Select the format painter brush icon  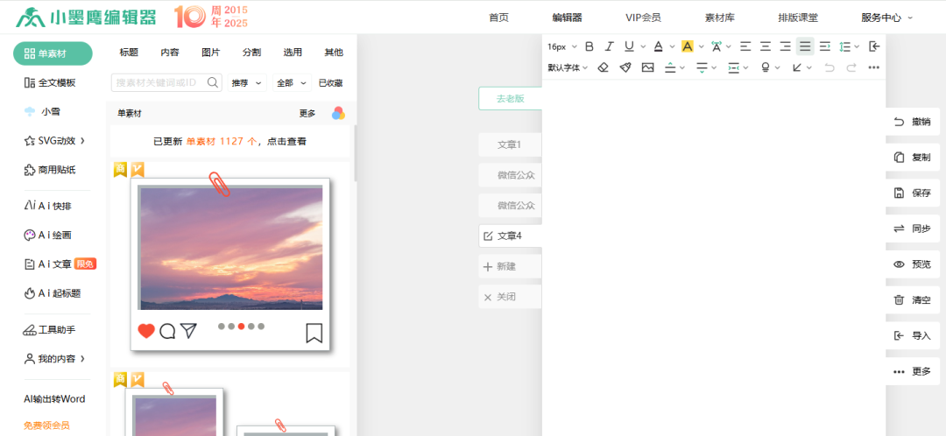pyautogui.click(x=625, y=67)
